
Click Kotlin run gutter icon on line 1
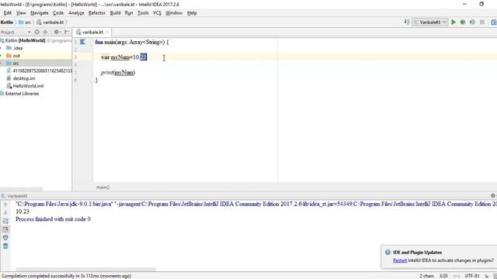83,42
